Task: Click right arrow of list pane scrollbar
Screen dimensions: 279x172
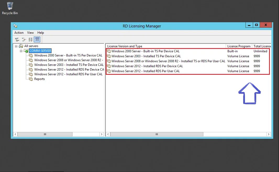Action: click(269, 134)
